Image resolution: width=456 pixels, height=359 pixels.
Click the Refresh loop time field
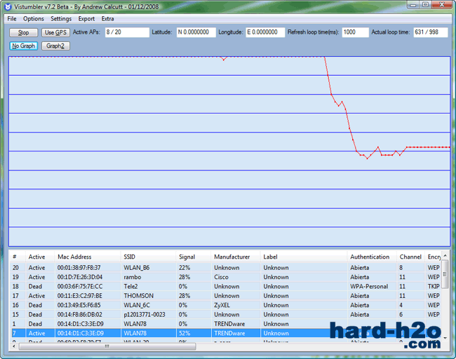(x=355, y=32)
